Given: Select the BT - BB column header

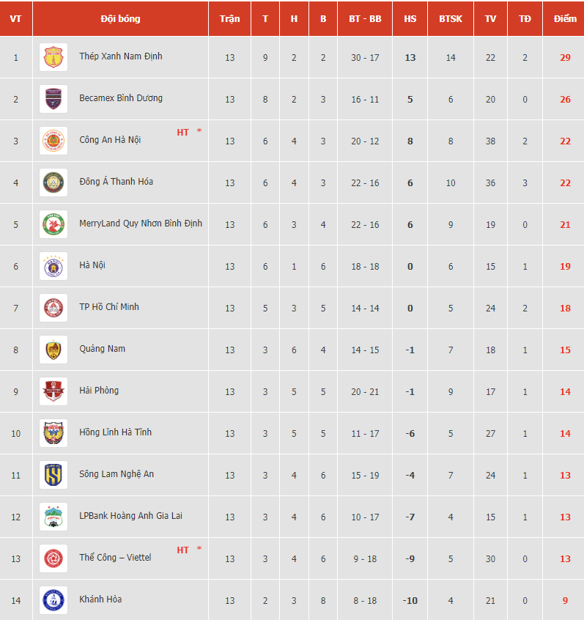Looking at the screenshot, I should 365,18.
